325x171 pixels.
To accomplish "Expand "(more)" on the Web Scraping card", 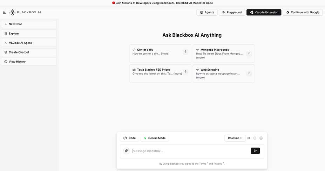I will [x=200, y=78].
